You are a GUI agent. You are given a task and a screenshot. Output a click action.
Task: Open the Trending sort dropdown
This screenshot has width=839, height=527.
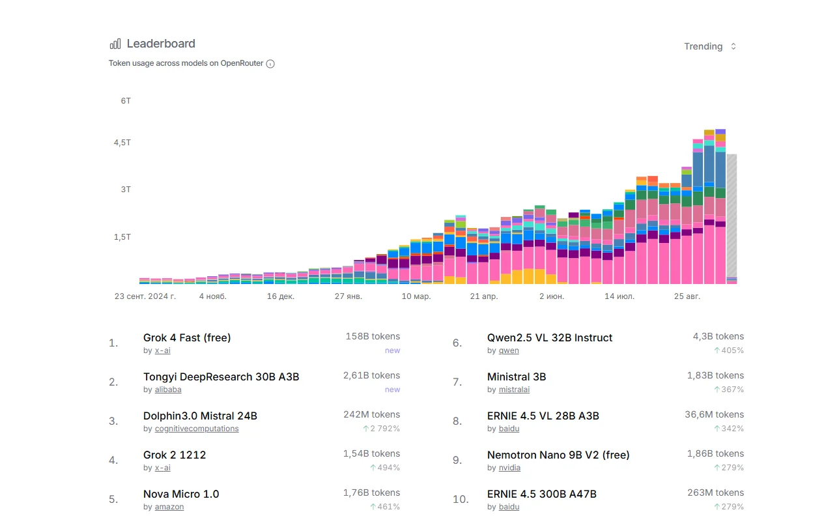point(710,46)
